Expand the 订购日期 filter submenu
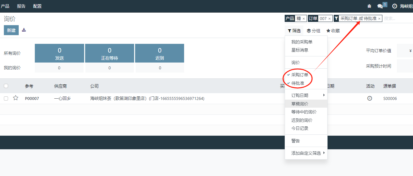 click(x=306, y=95)
